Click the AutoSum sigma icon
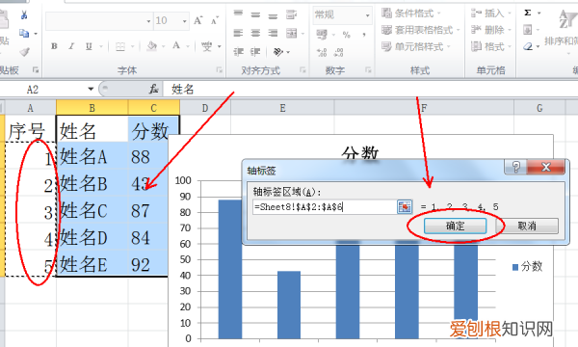This screenshot has width=578, height=347. 528,13
